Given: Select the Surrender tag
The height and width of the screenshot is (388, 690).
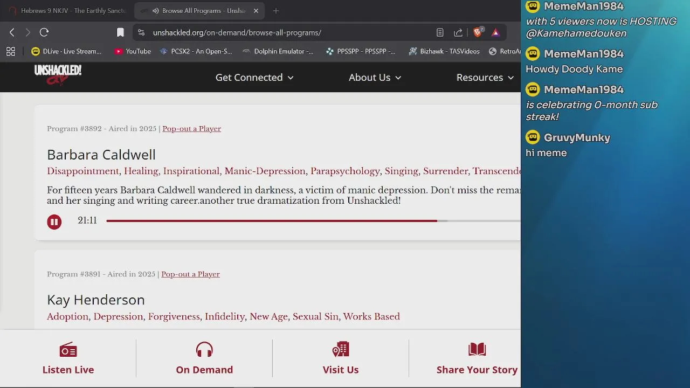Looking at the screenshot, I should [x=446, y=171].
